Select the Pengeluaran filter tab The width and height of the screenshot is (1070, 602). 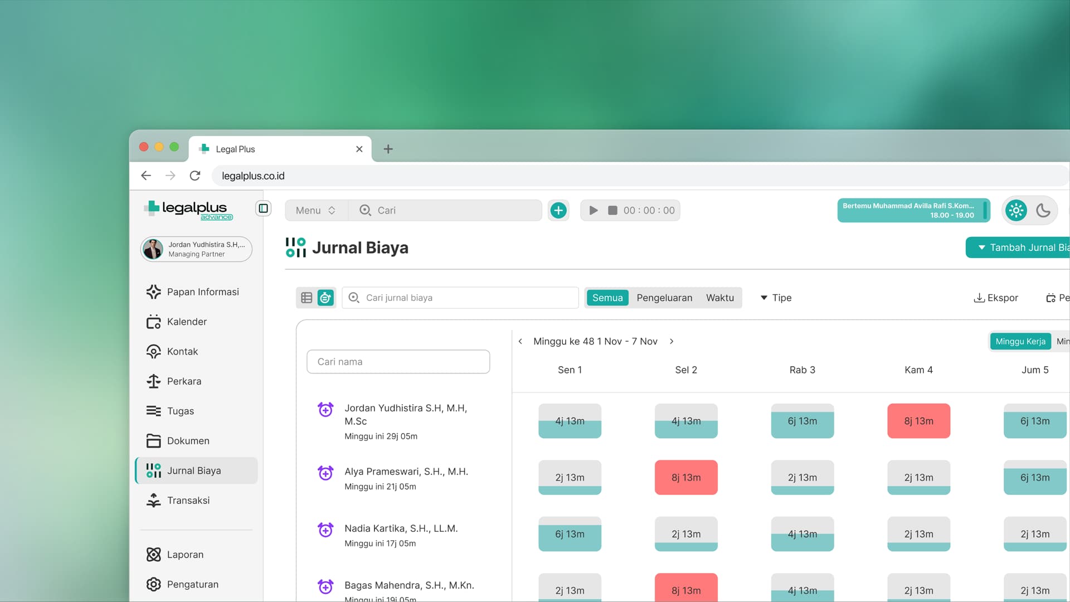click(x=664, y=298)
